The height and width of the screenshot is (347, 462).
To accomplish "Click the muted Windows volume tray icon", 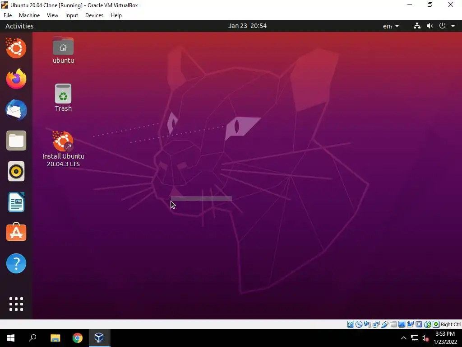I will tap(425, 338).
